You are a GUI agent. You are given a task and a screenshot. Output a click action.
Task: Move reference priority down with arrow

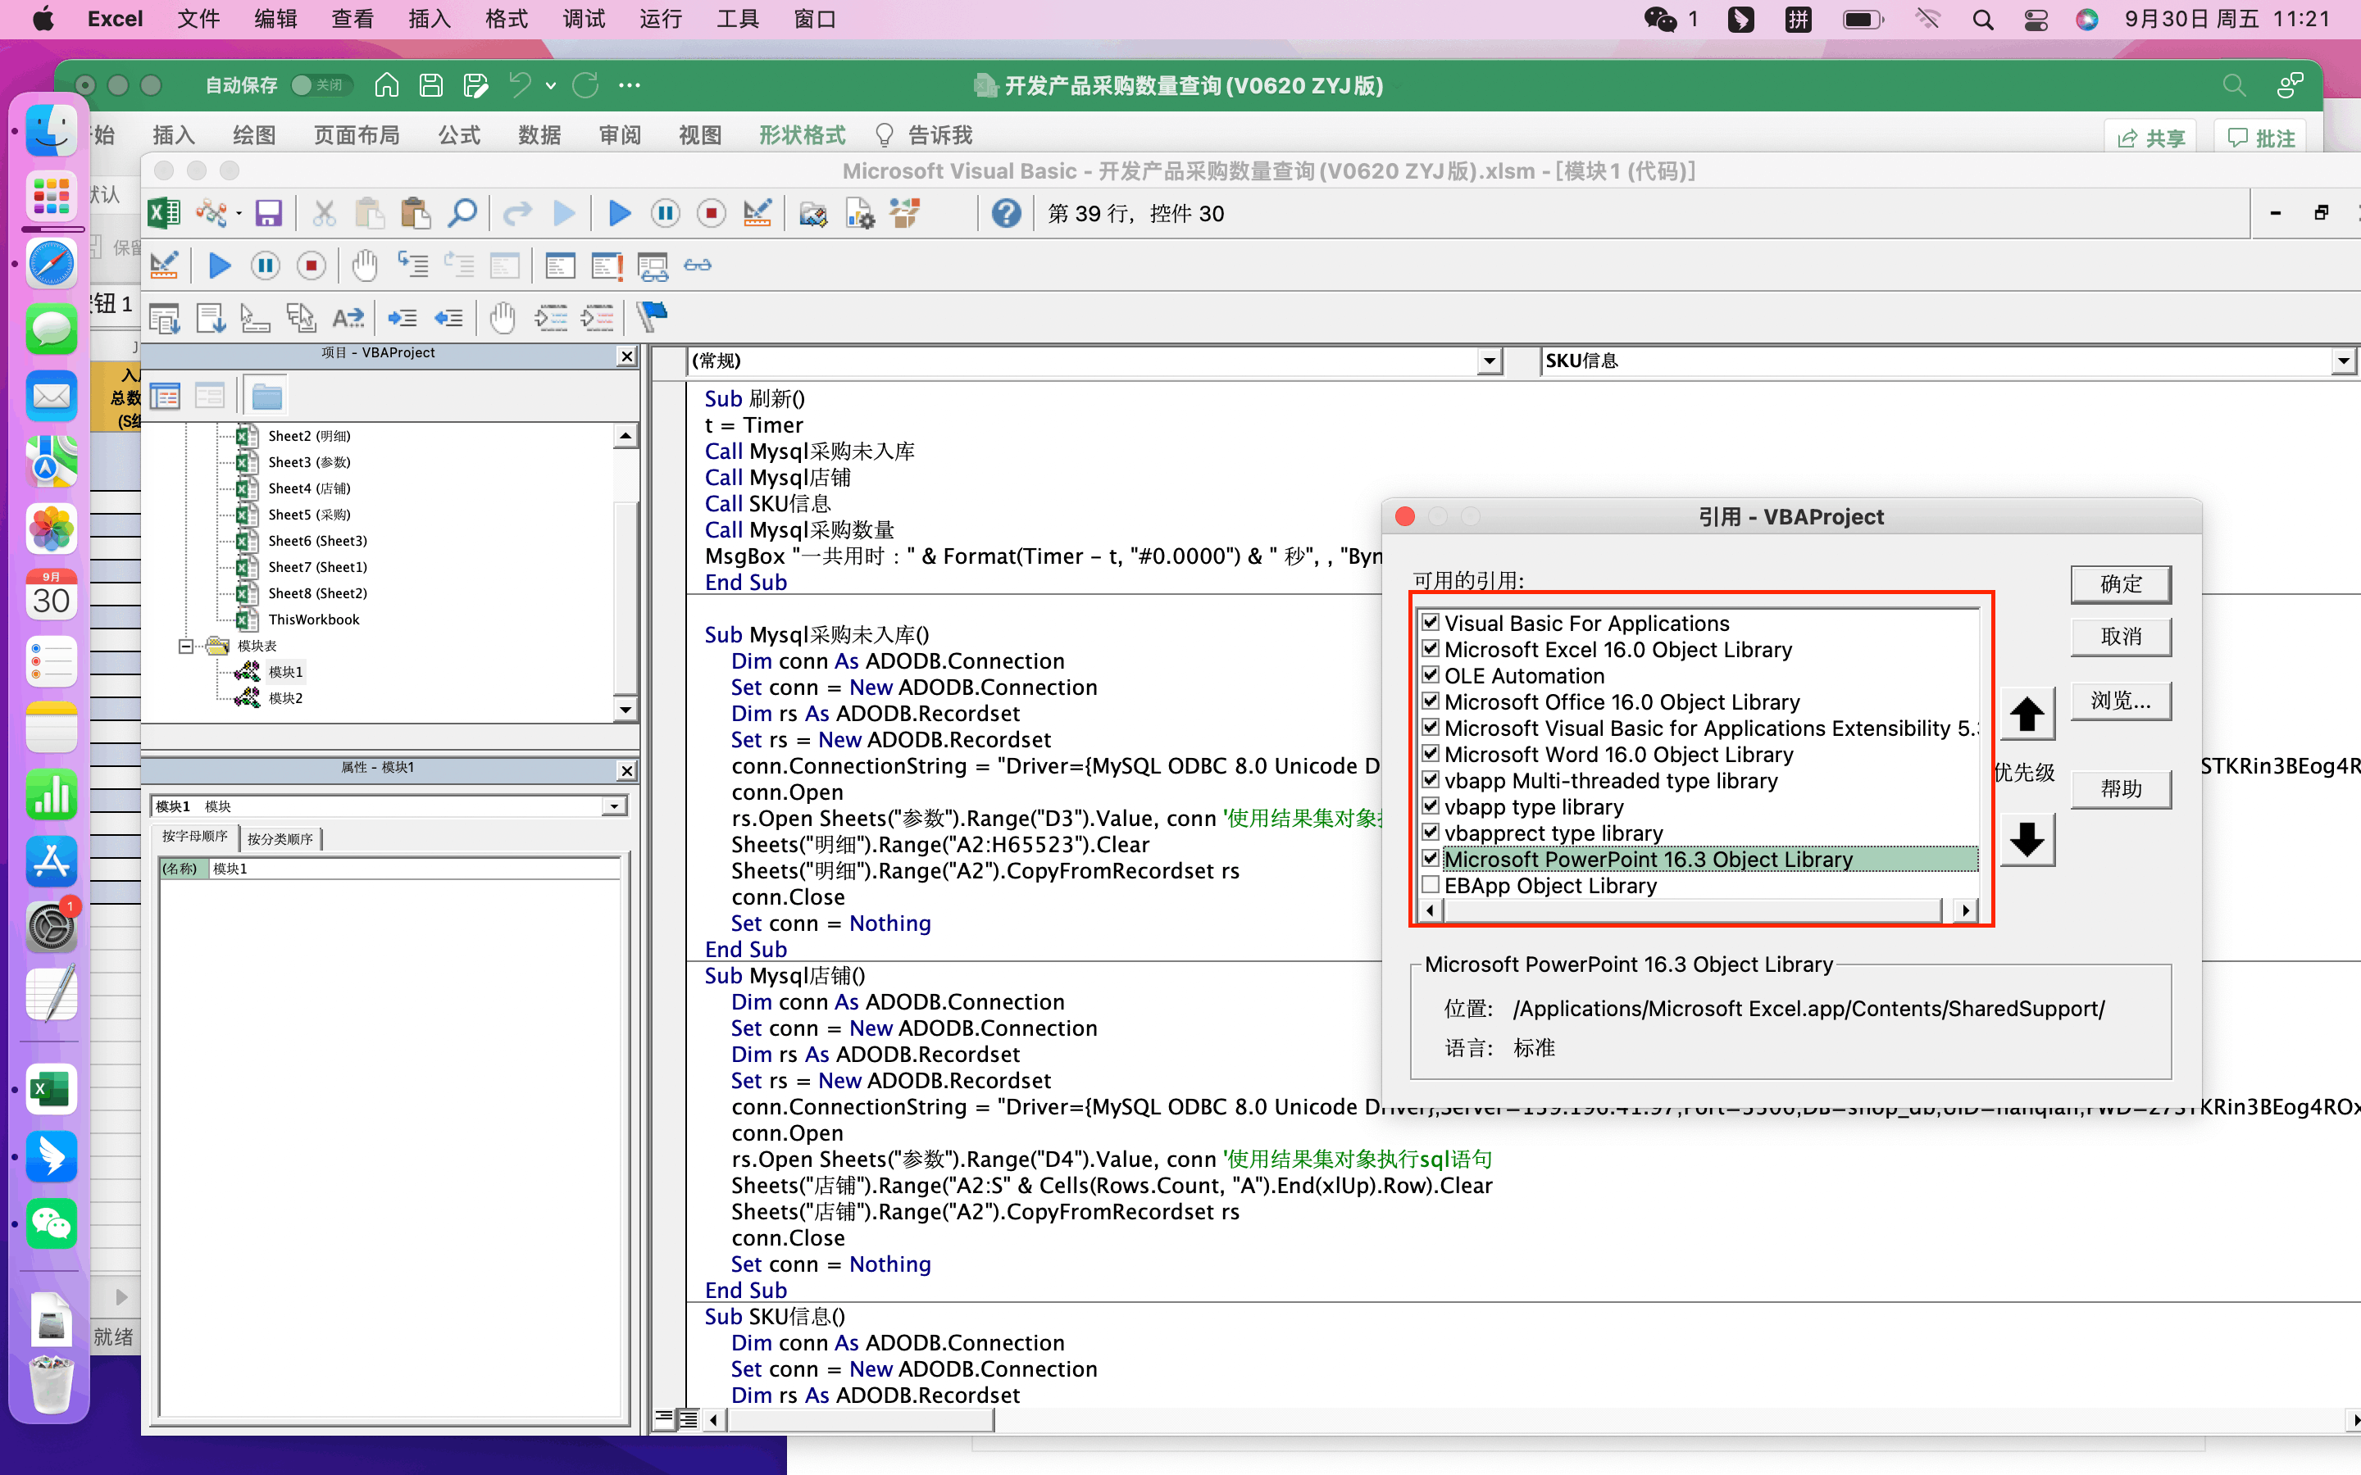(2027, 839)
